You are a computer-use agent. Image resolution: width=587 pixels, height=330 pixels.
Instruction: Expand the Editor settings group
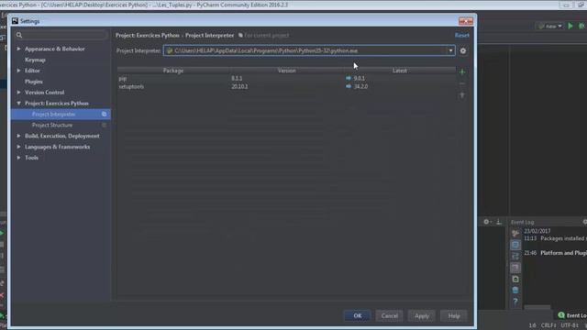point(18,71)
